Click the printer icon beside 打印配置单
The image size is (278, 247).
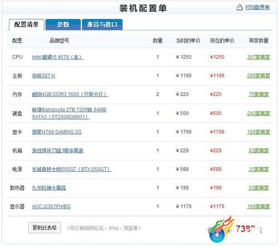pyautogui.click(x=240, y=8)
